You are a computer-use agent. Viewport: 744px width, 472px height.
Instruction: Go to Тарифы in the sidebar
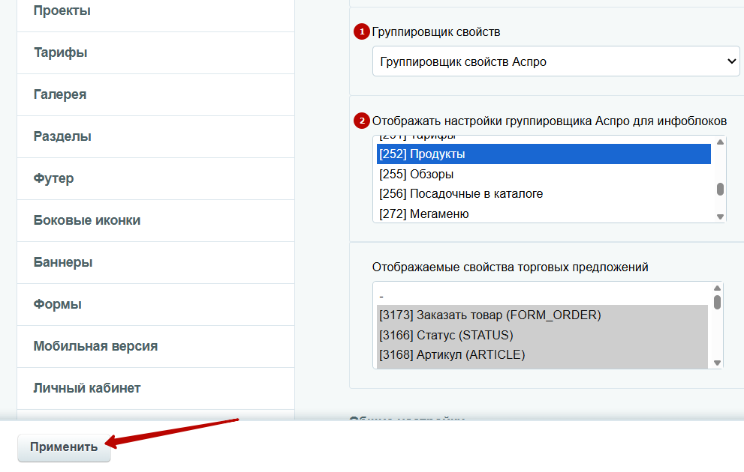click(61, 52)
